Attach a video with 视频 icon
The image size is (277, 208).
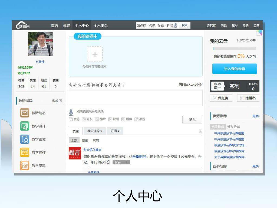pos(110,119)
